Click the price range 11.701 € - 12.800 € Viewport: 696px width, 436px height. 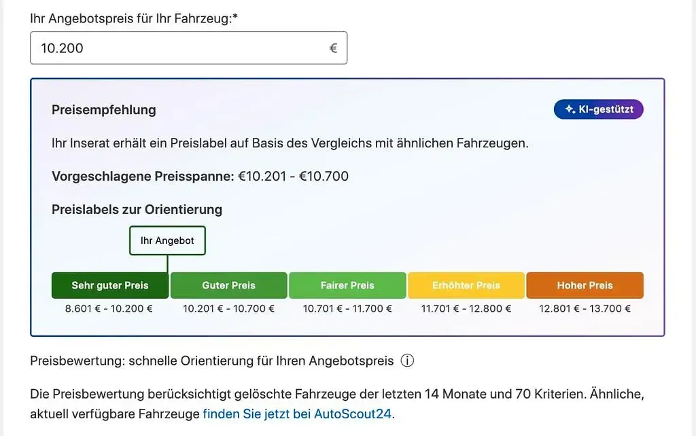click(x=466, y=309)
